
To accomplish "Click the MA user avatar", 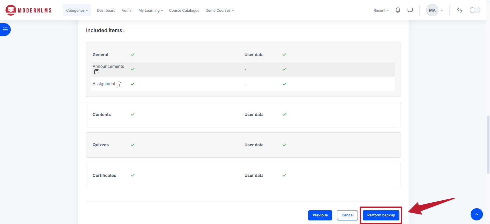I will click(x=432, y=10).
